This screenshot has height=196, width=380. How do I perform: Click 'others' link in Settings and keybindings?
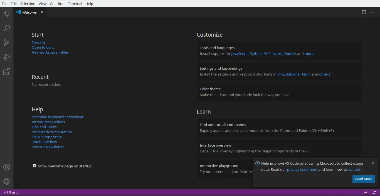[x=324, y=74]
